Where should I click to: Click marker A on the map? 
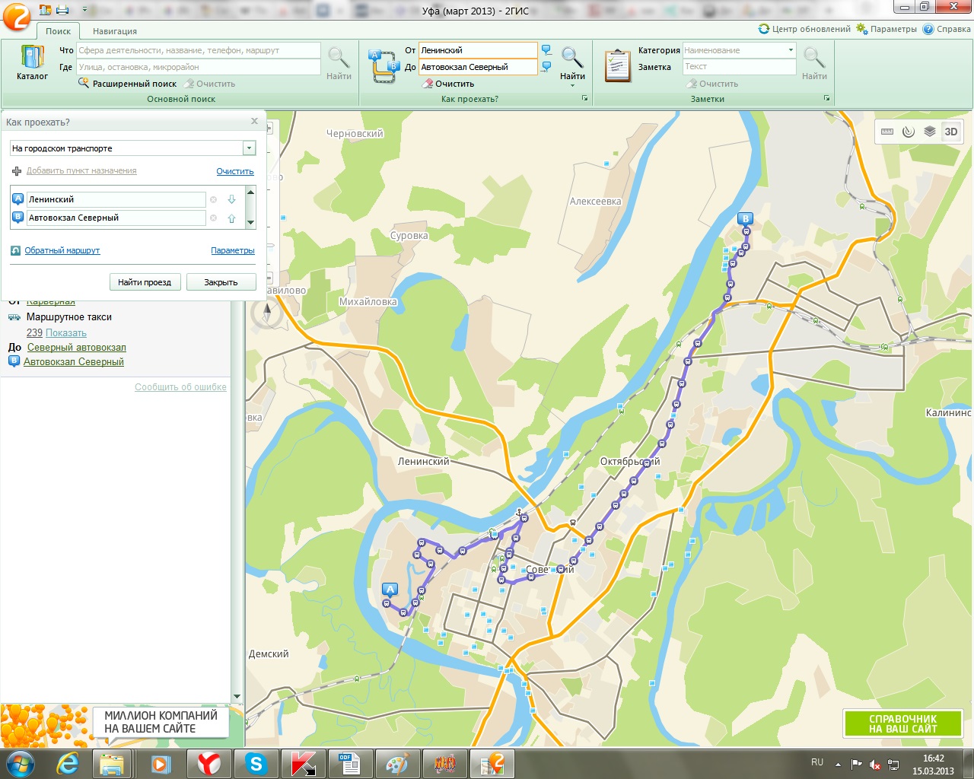point(390,590)
